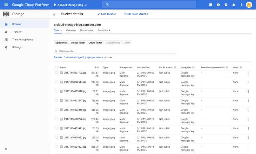The width and height of the screenshot is (256, 154).
Task: Open the send feedback icon
Action: 218,5
